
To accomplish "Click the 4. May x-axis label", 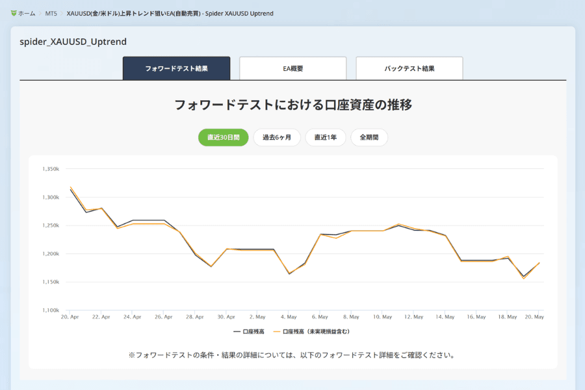I will [x=289, y=317].
